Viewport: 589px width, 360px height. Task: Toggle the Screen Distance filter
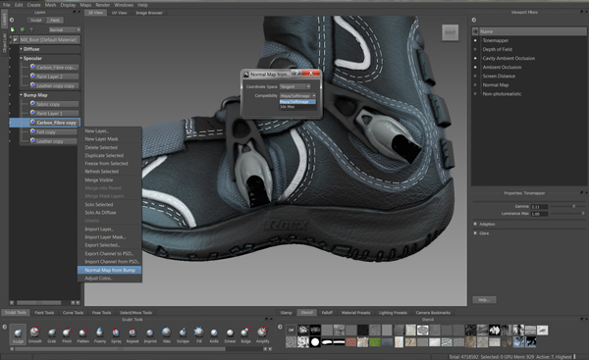[475, 76]
